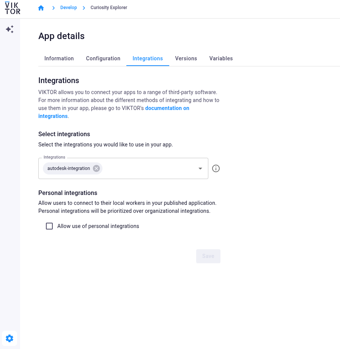The image size is (340, 349).
Task: Open the settings gear icon
Action: click(x=9, y=338)
